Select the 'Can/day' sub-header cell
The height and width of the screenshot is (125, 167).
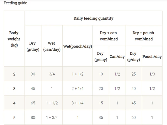117,56
